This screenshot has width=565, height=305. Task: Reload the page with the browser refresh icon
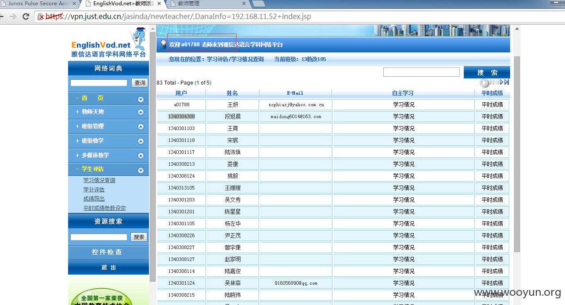(x=26, y=17)
